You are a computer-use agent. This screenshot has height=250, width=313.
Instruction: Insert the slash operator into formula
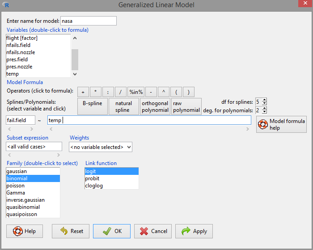click(121, 92)
